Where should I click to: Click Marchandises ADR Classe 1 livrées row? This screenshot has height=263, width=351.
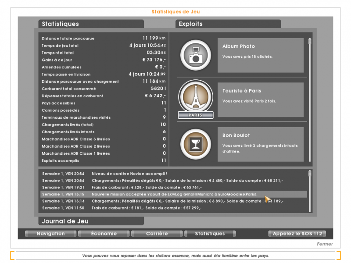[104, 153]
